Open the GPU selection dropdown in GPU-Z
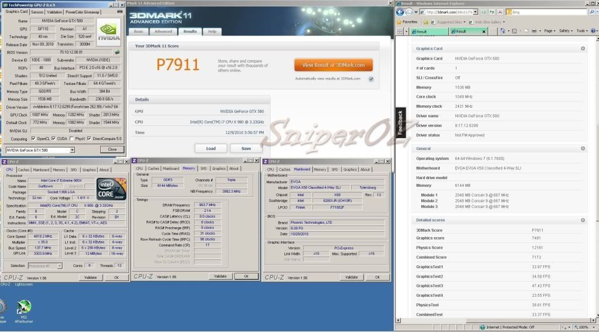Image resolution: width=599 pixels, height=332 pixels. 40,150
